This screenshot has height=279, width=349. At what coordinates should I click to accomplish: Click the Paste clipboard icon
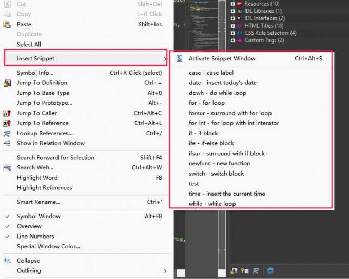click(7, 24)
